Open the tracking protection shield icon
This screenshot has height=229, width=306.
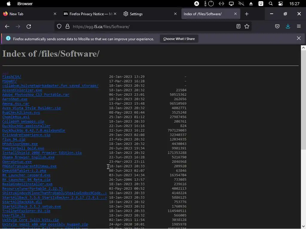[59, 26]
